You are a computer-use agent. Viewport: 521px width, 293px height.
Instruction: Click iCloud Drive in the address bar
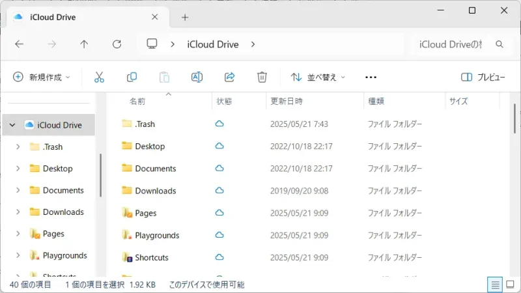tap(212, 44)
